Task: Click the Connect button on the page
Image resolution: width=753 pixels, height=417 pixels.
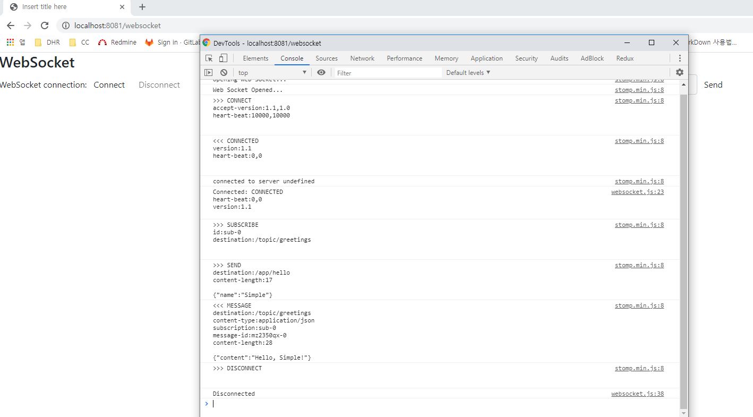Action: [109, 85]
